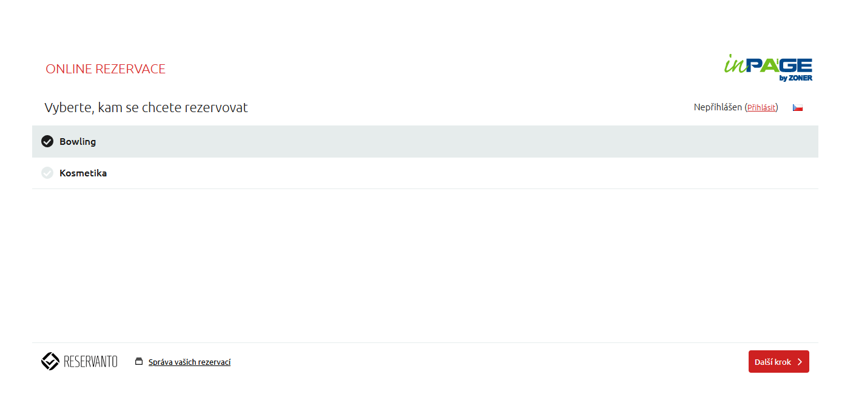The height and width of the screenshot is (400, 856).
Task: Click the chevron arrow in Další krok
Action: pos(800,362)
